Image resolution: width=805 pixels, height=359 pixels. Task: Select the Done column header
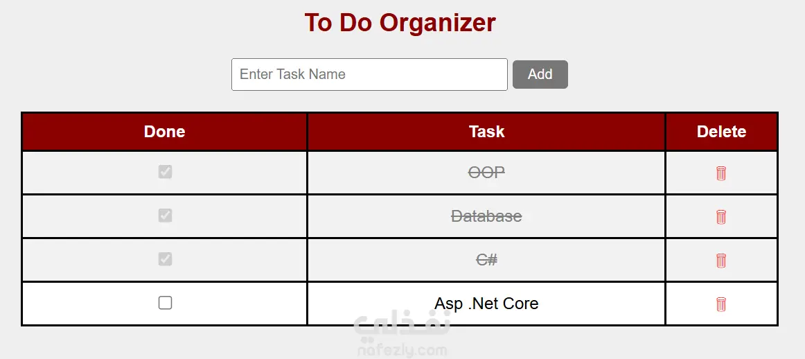164,132
